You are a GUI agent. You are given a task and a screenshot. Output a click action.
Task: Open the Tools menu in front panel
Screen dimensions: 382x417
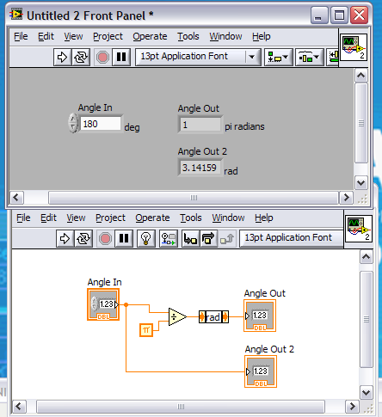(188, 36)
